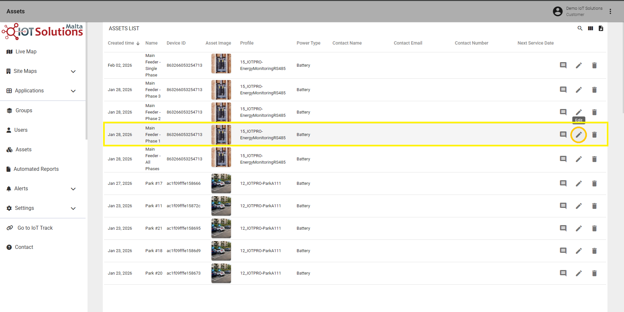Edit the Main Feeder - Phase 1 asset

click(578, 135)
